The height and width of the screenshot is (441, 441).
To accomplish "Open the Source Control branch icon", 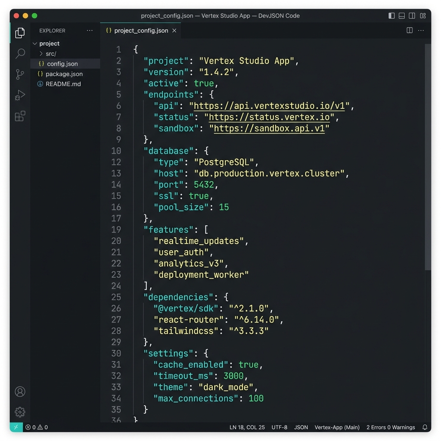I will click(20, 74).
